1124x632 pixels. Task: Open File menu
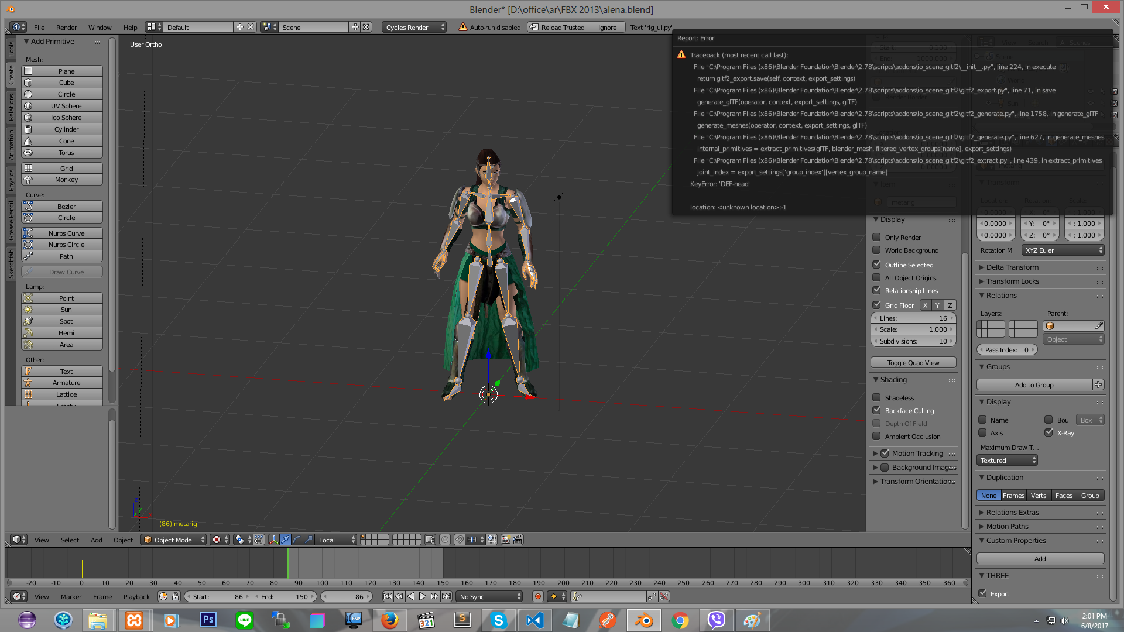tap(39, 27)
